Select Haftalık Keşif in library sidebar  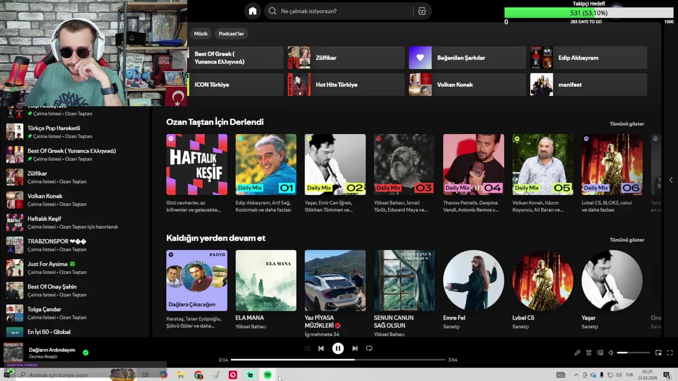point(75,222)
